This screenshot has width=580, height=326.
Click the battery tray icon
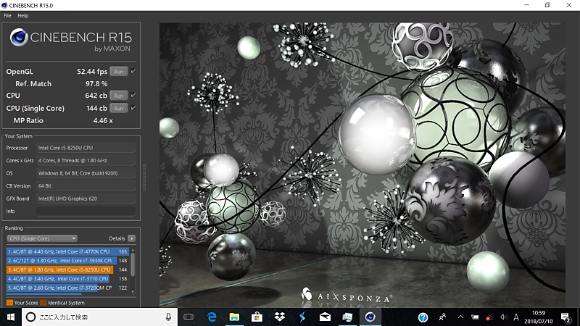(475, 317)
